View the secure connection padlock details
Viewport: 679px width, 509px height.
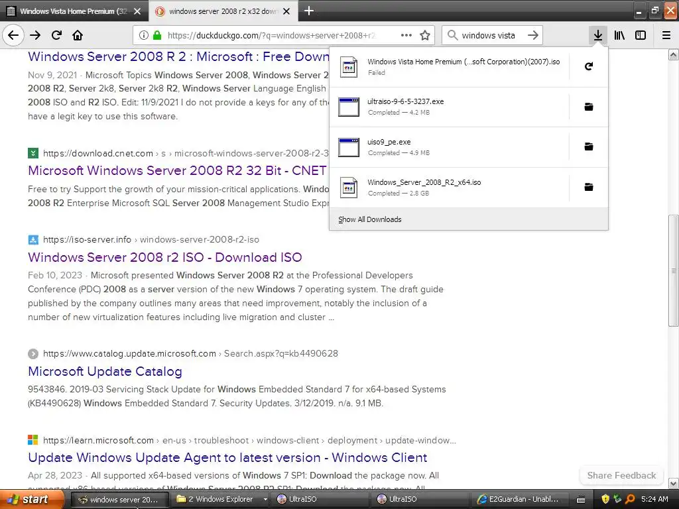tap(156, 35)
